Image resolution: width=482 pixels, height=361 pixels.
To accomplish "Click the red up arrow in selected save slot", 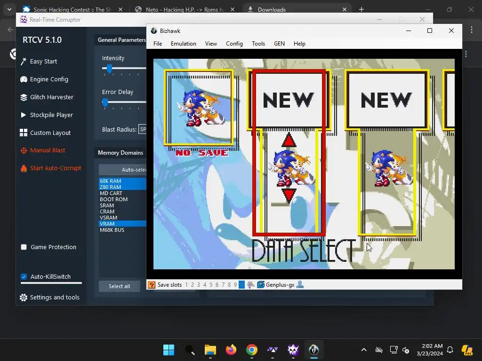I will point(289,140).
